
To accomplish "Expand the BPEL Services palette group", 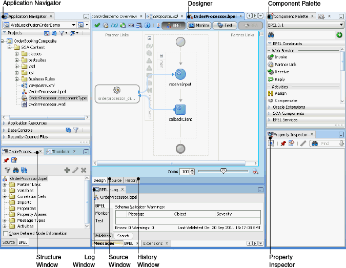I will [x=269, y=120].
